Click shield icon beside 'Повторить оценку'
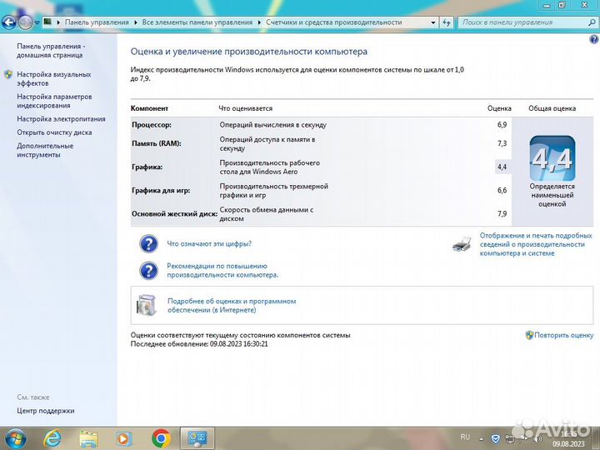Viewport: 600px width, 450px height. (x=529, y=335)
